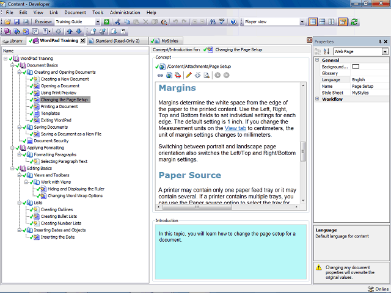Switch to the Library tab
391x293 pixels.
pyautogui.click(x=13, y=41)
